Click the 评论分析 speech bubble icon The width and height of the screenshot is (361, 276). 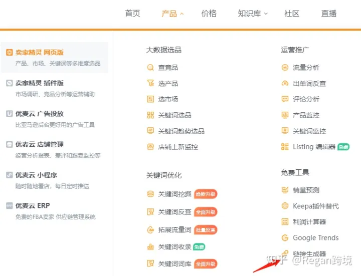(x=285, y=99)
